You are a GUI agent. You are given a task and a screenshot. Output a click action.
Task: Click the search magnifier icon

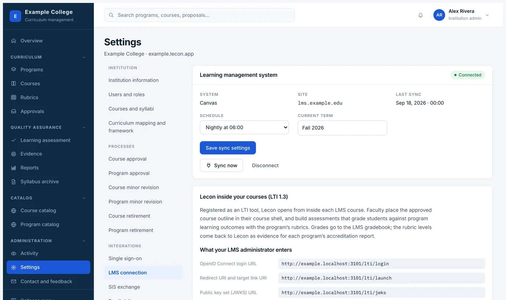coord(111,15)
